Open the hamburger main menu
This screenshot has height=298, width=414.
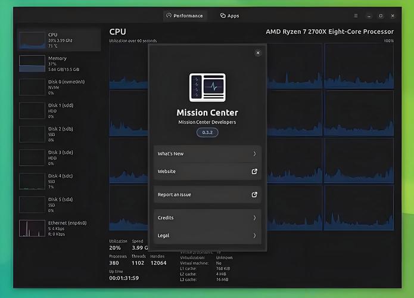356,16
